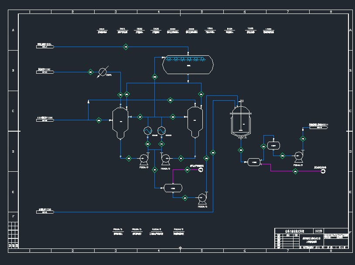The width and height of the screenshot is (355, 265).
Task: Pick the right wave-symbol cooler circle between the towers
Action: [162, 131]
